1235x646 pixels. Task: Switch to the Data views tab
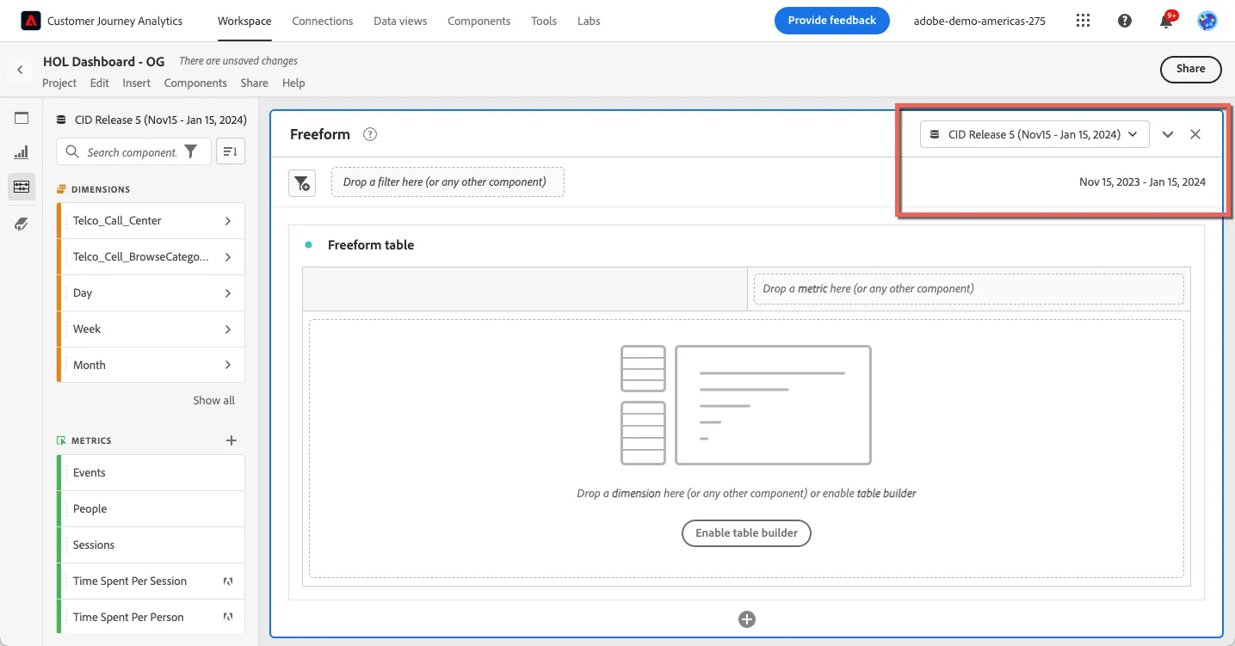400,21
